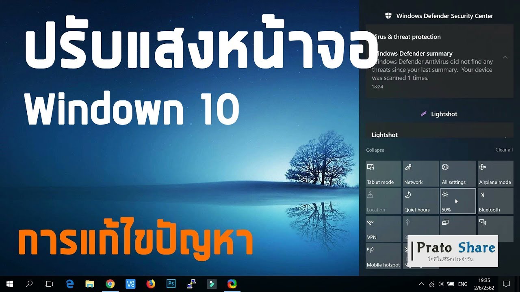The image size is (520, 292).
Task: Expand the Windows Defender summary notification chevron
Action: [505, 57]
